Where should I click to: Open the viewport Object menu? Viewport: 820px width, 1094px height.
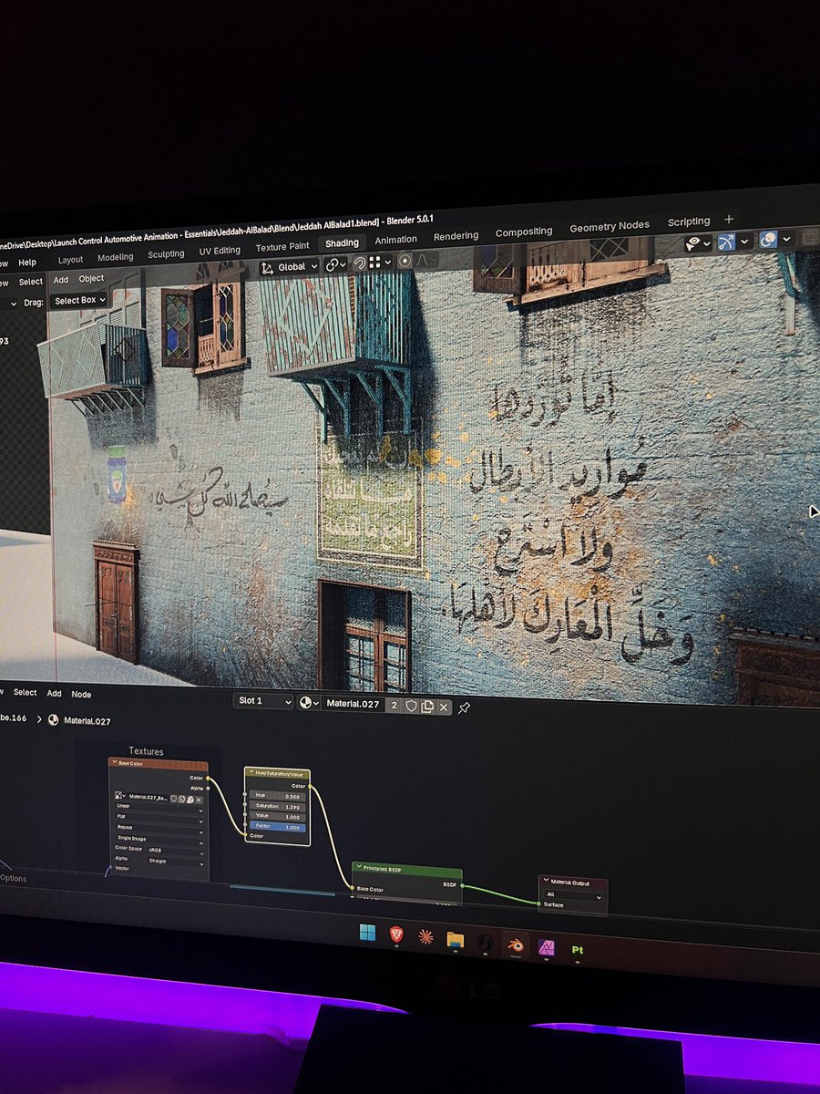coord(91,278)
